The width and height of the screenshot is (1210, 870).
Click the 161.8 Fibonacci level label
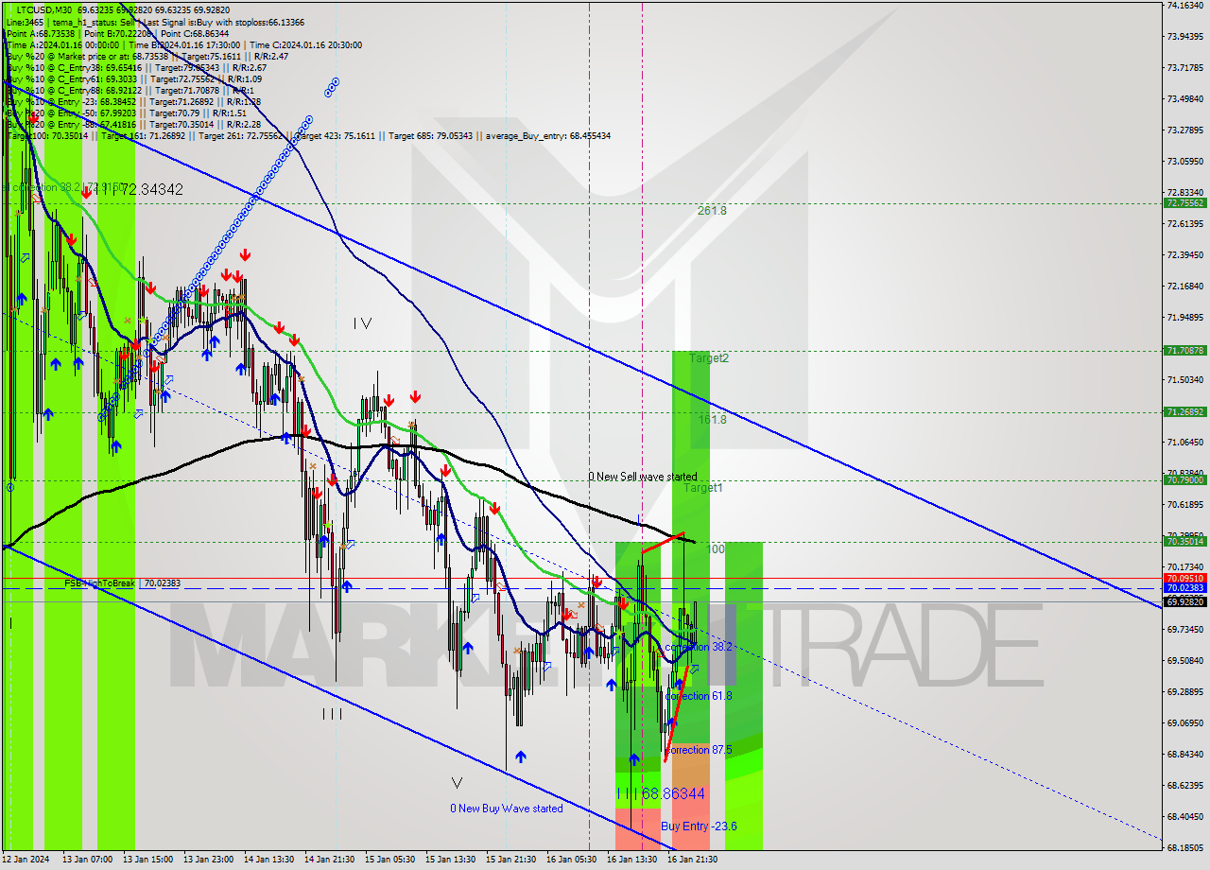tap(712, 419)
